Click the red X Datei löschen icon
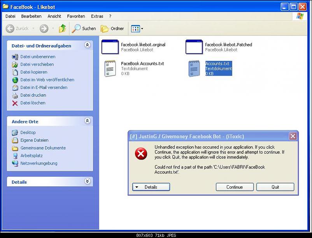Image resolution: width=312 pixels, height=238 pixels. tap(15, 103)
